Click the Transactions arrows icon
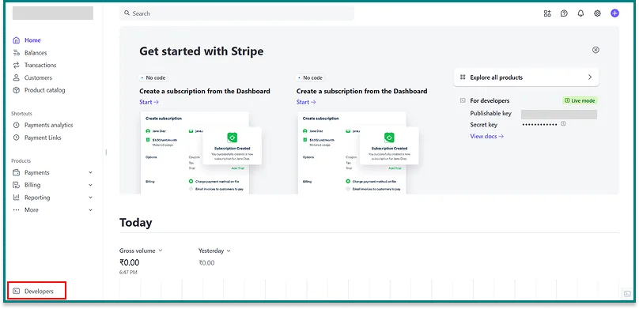 coord(17,65)
